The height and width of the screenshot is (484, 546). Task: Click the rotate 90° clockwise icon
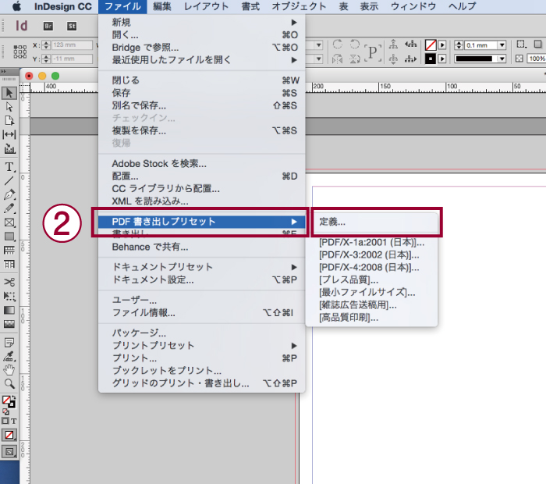(x=338, y=44)
